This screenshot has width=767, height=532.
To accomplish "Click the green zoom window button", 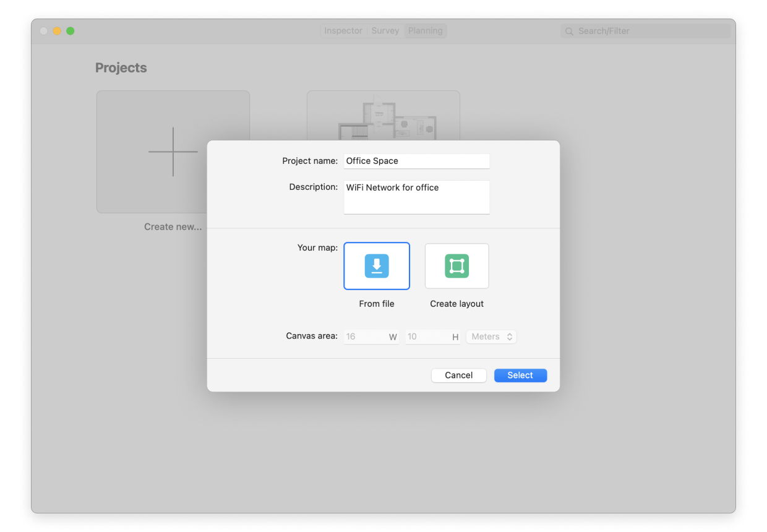I will pyautogui.click(x=71, y=31).
